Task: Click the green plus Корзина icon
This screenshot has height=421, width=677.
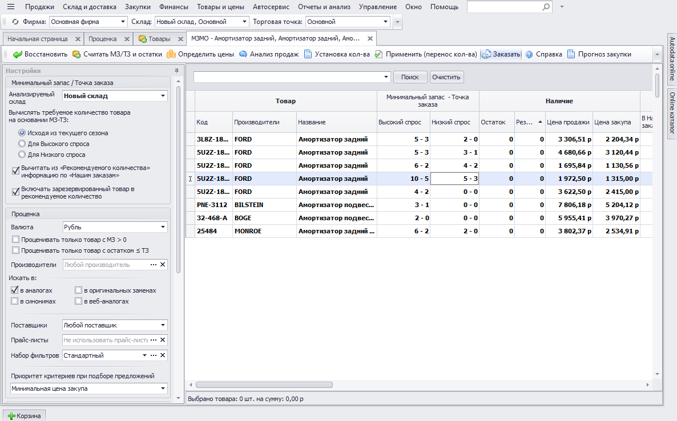Action: tap(11, 416)
